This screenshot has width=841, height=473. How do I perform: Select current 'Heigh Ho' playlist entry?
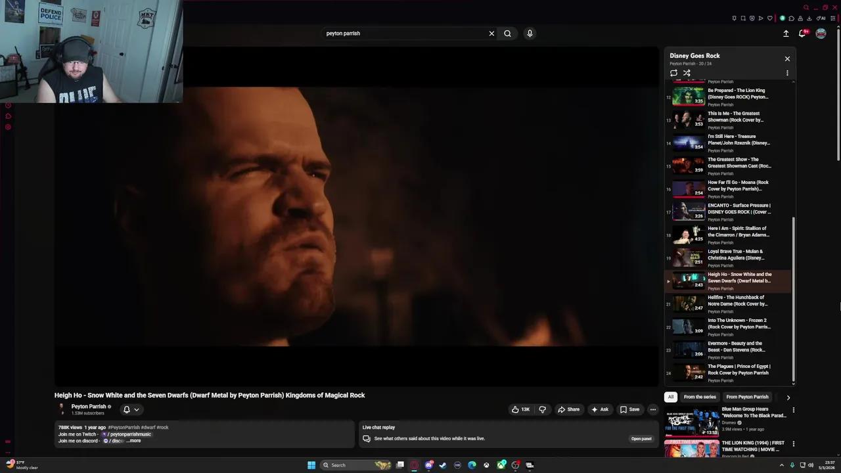[x=729, y=281]
